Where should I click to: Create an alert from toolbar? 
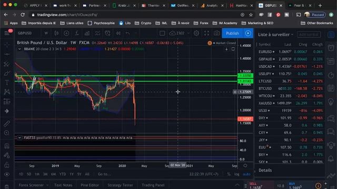[x=107, y=33]
